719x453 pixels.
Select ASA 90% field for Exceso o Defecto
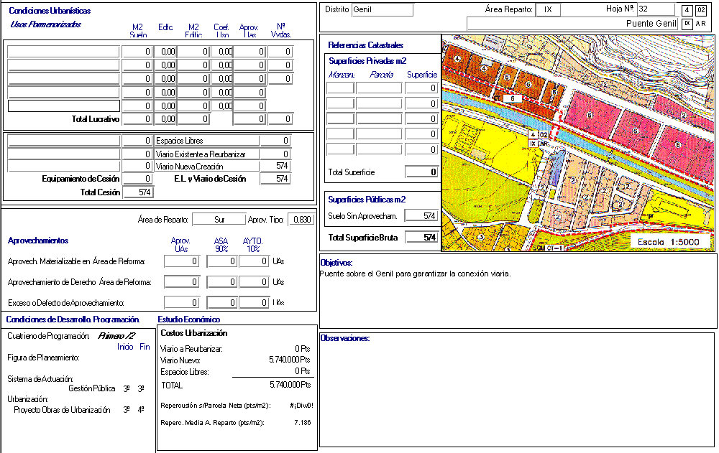coord(222,302)
